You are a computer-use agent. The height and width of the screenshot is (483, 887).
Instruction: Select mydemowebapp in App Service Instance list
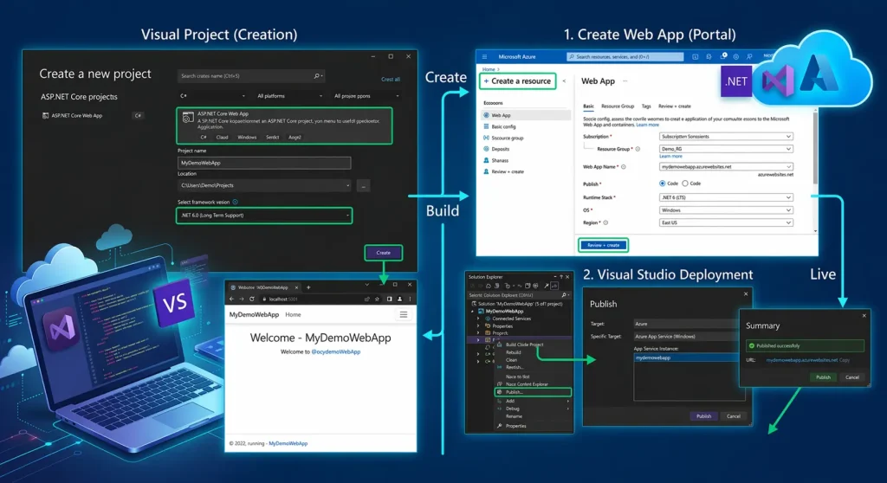tap(686, 358)
